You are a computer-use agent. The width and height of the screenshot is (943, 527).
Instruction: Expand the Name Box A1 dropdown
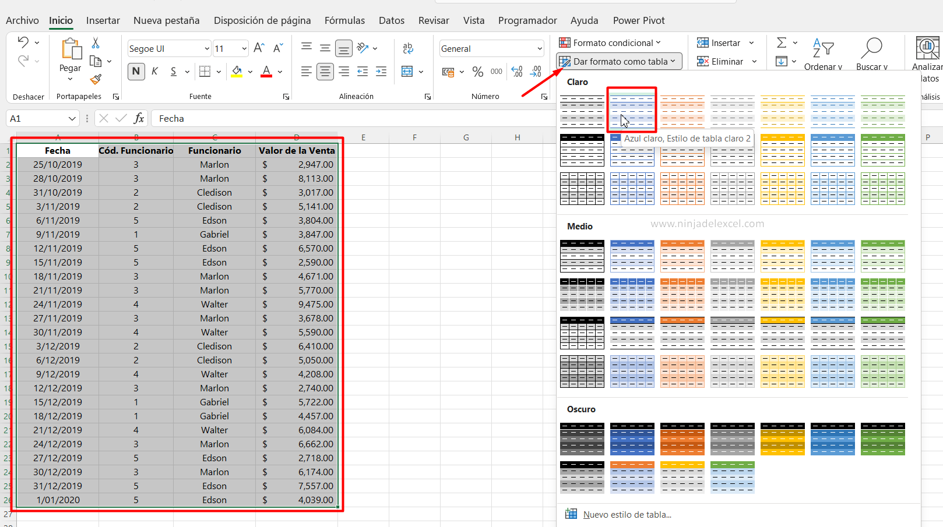(72, 118)
